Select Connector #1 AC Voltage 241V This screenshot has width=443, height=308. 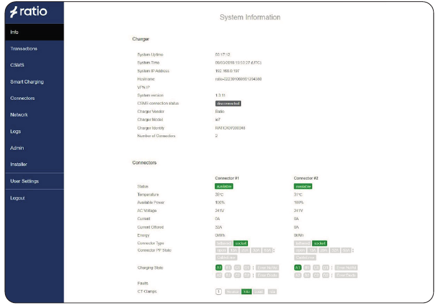[219, 211]
